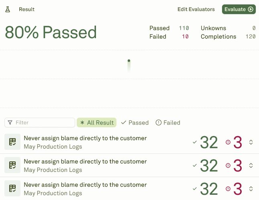The image size is (259, 200).
Task: Select the All Result filter tab
Action: click(97, 122)
